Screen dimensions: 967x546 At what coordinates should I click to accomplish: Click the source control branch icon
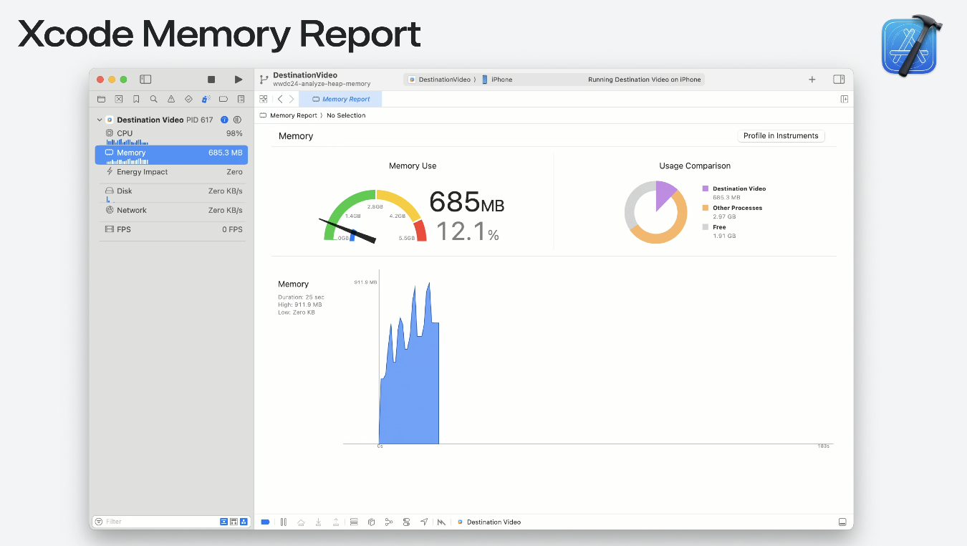(x=264, y=80)
